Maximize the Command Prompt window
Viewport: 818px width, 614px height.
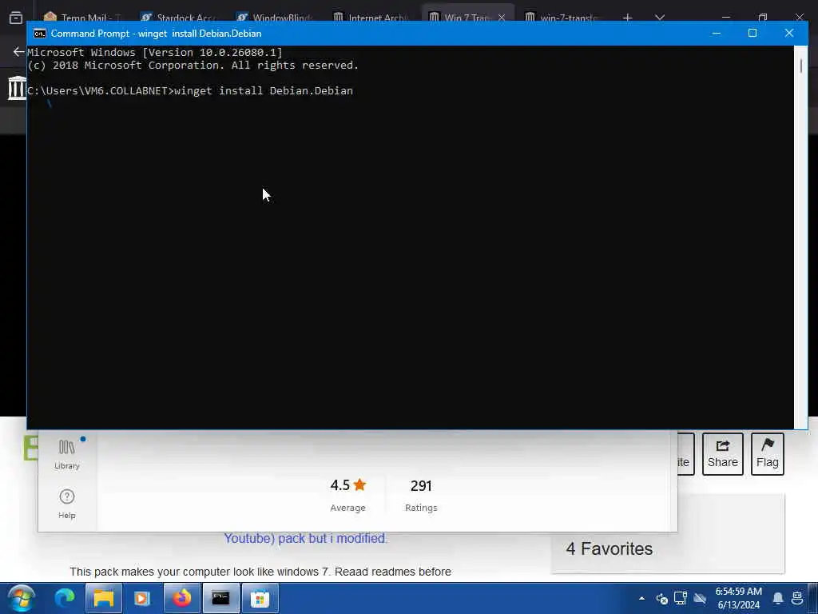752,33
